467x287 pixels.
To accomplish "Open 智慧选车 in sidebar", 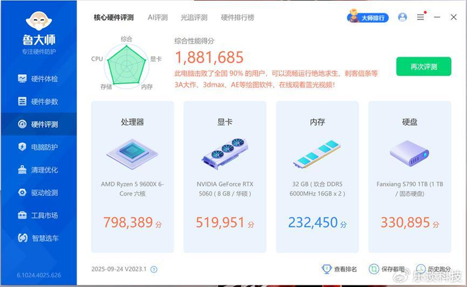I will coord(38,238).
